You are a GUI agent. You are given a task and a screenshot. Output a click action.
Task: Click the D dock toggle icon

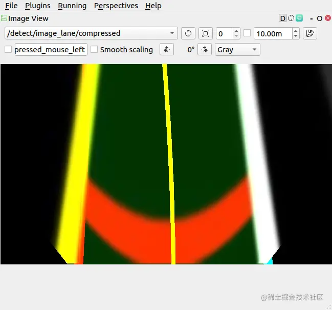(x=282, y=18)
